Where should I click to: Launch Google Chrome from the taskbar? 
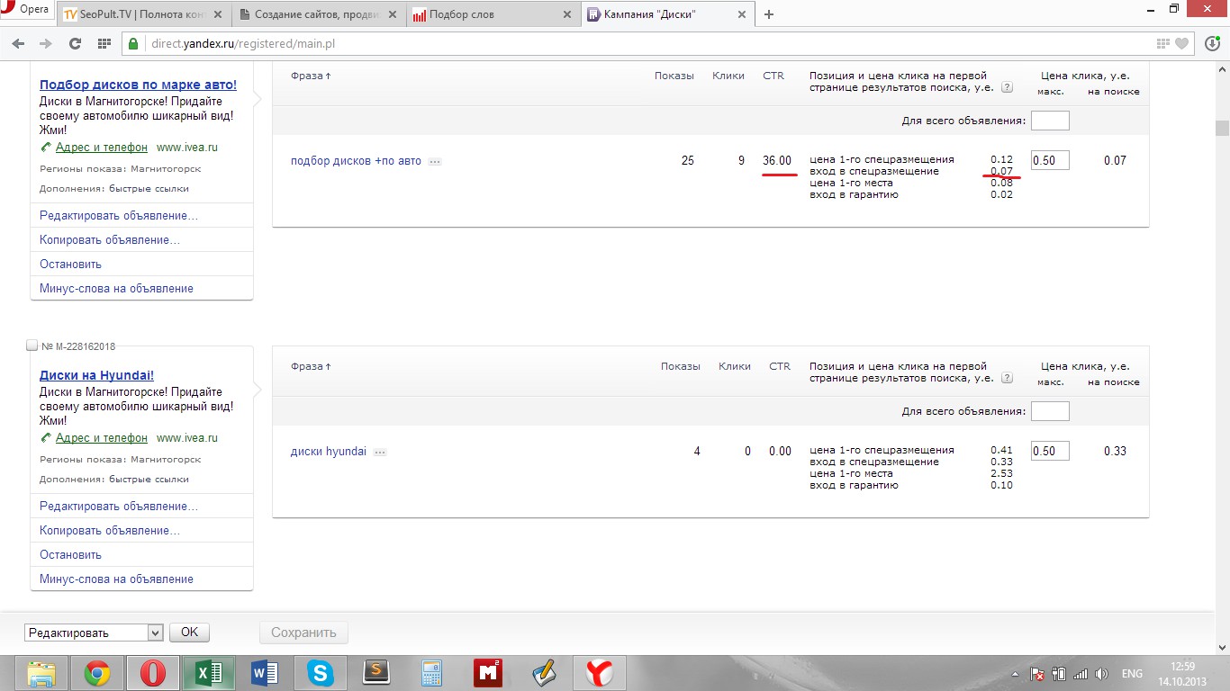click(97, 673)
